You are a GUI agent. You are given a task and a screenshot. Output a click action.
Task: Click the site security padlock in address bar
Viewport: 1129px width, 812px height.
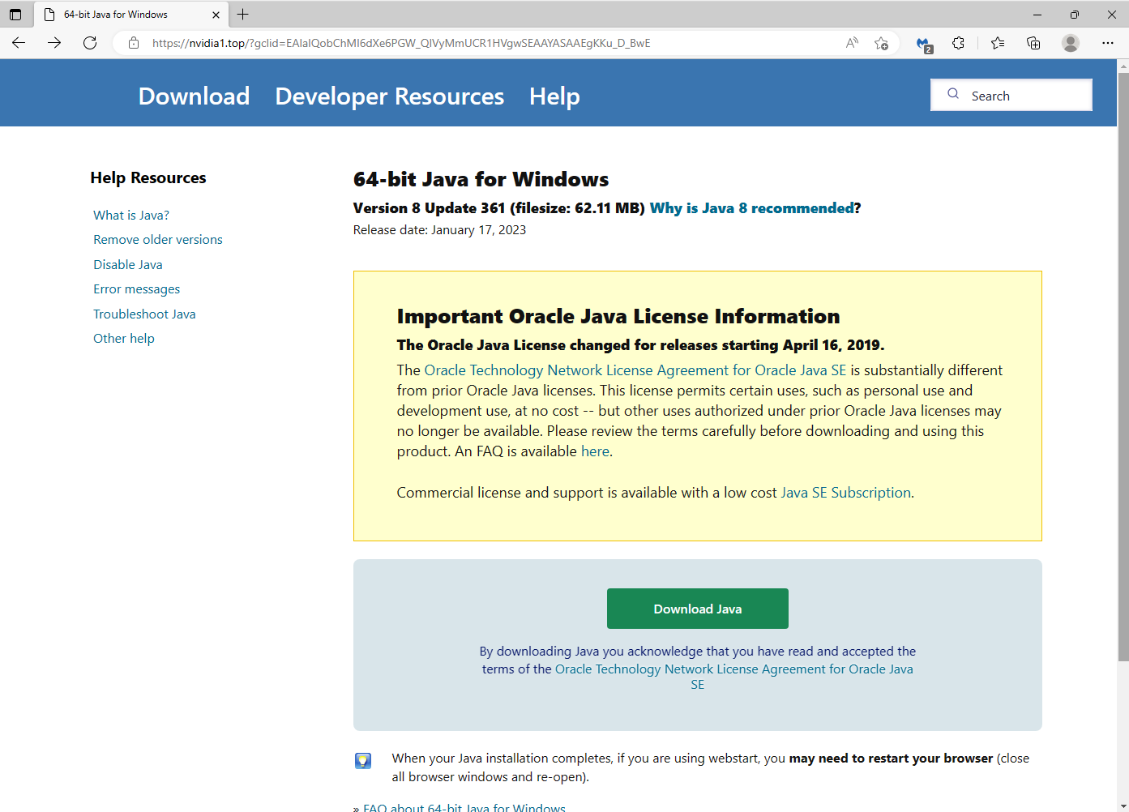coord(133,43)
